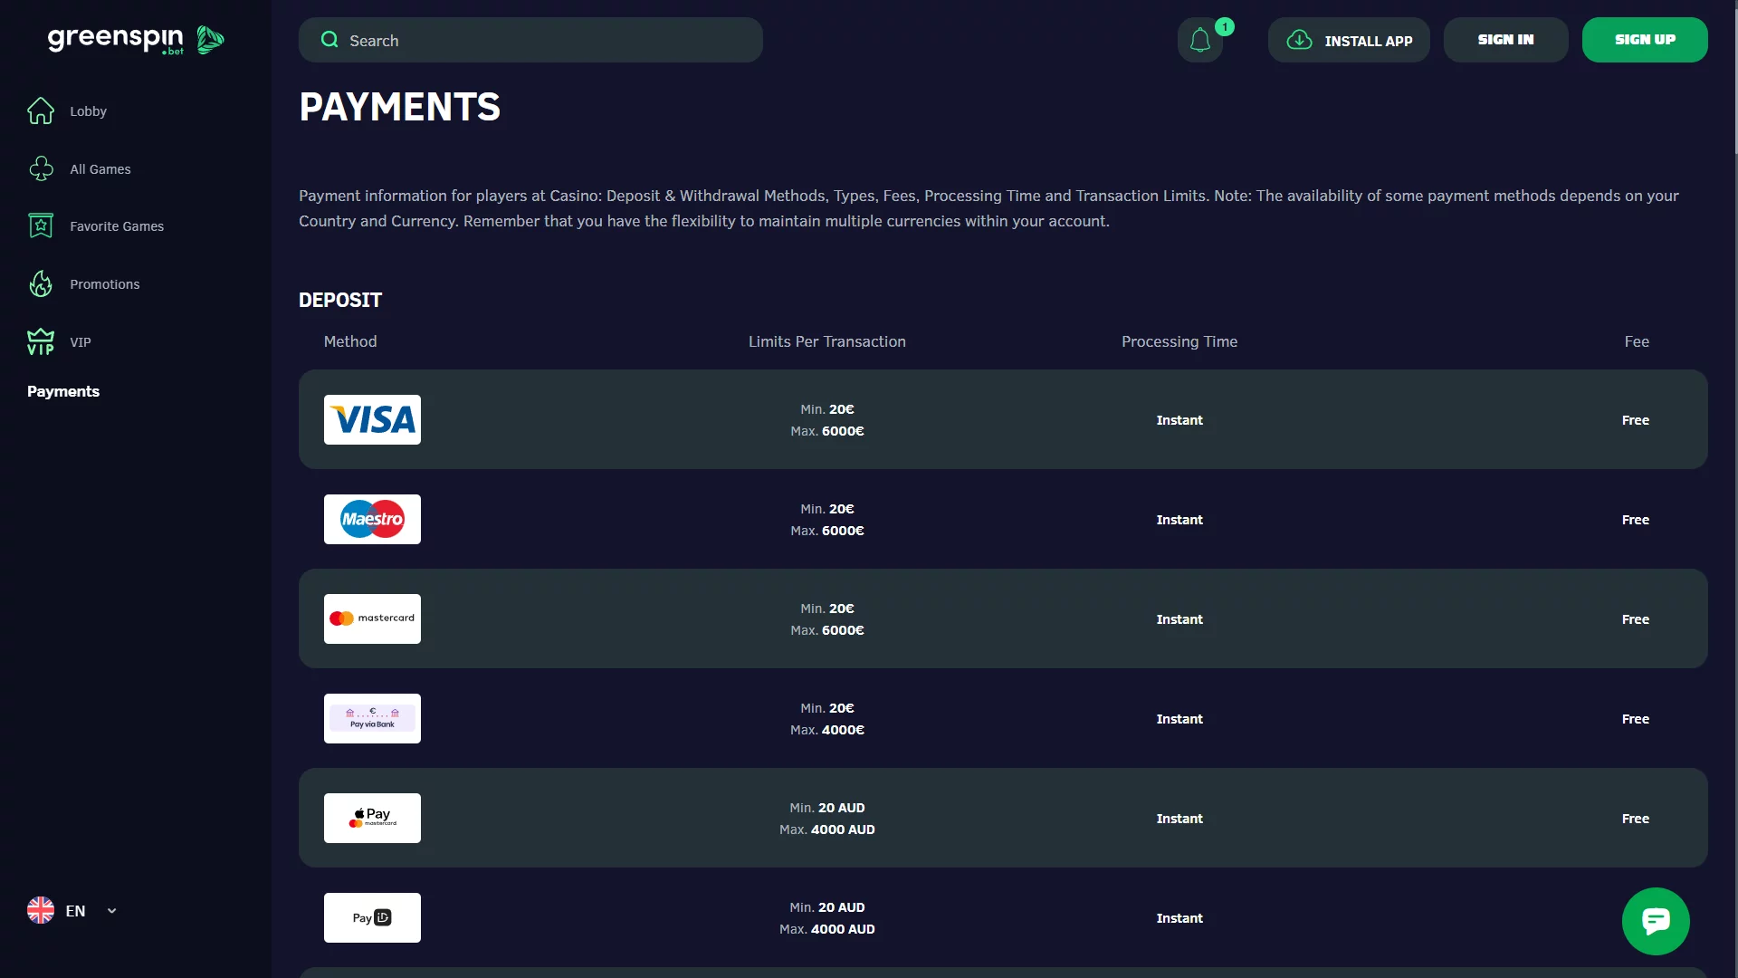The width and height of the screenshot is (1738, 978).
Task: Open the live chat bubble
Action: tap(1656, 921)
